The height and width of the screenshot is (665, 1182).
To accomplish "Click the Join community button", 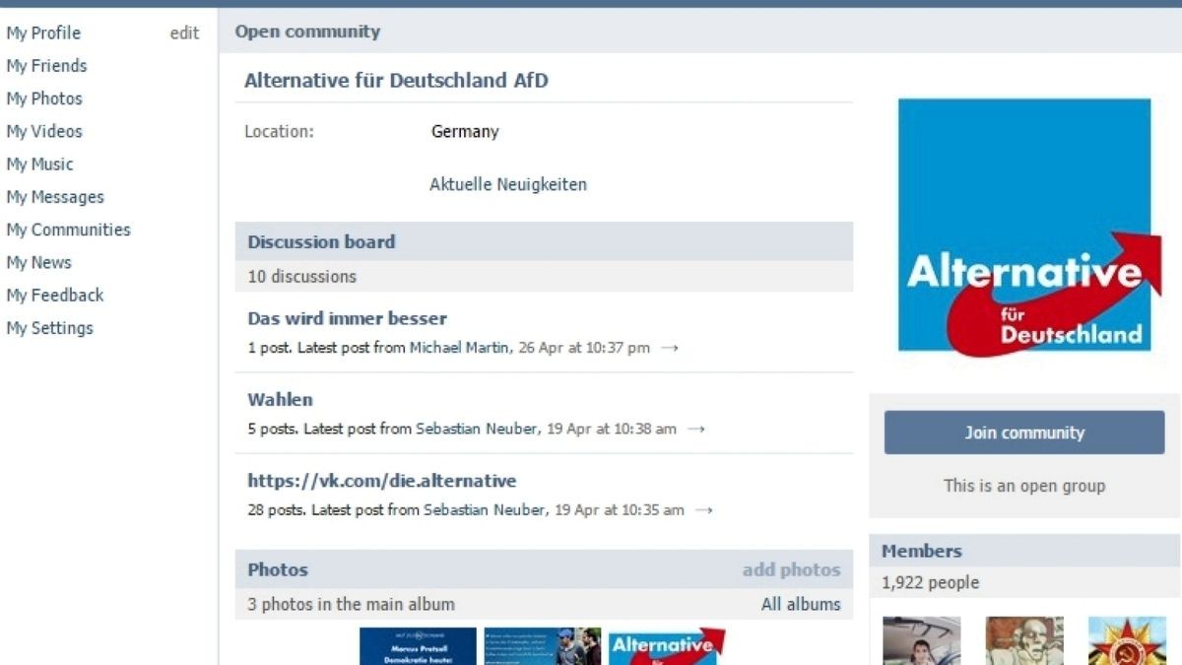I will (1022, 432).
